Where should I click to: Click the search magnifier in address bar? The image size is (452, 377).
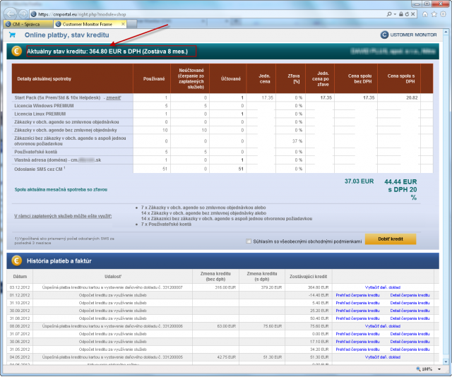389,14
